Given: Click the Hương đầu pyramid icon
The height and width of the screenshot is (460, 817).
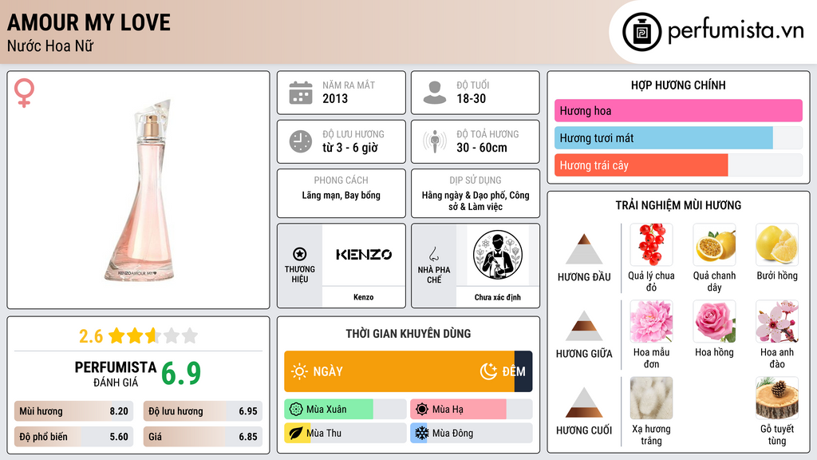Looking at the screenshot, I should click(x=584, y=249).
